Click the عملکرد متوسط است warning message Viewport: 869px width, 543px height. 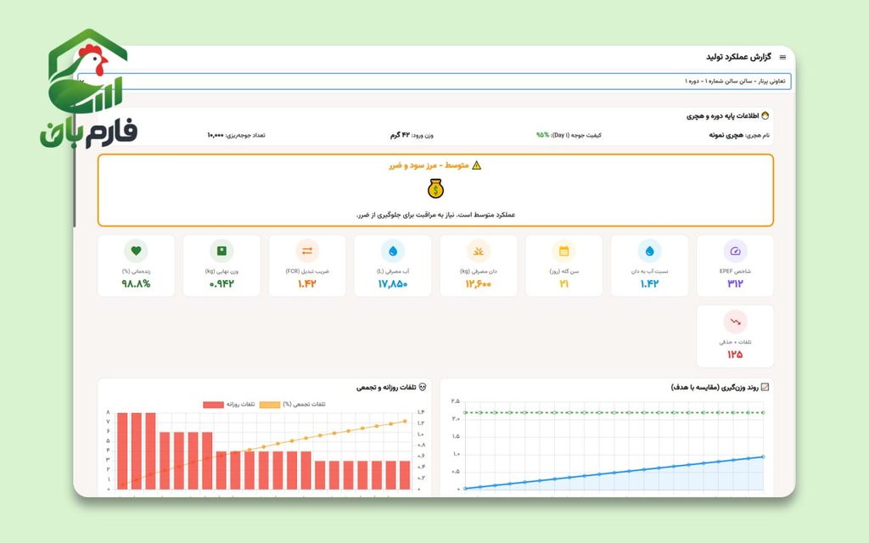pos(435,215)
